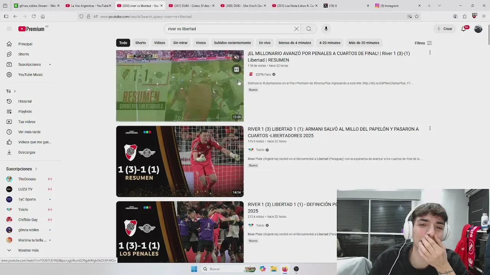The image size is (490, 275).
Task: Click the browser Back arrow
Action: 15,16
